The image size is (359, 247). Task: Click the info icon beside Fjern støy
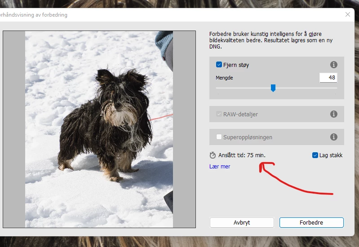click(x=333, y=65)
